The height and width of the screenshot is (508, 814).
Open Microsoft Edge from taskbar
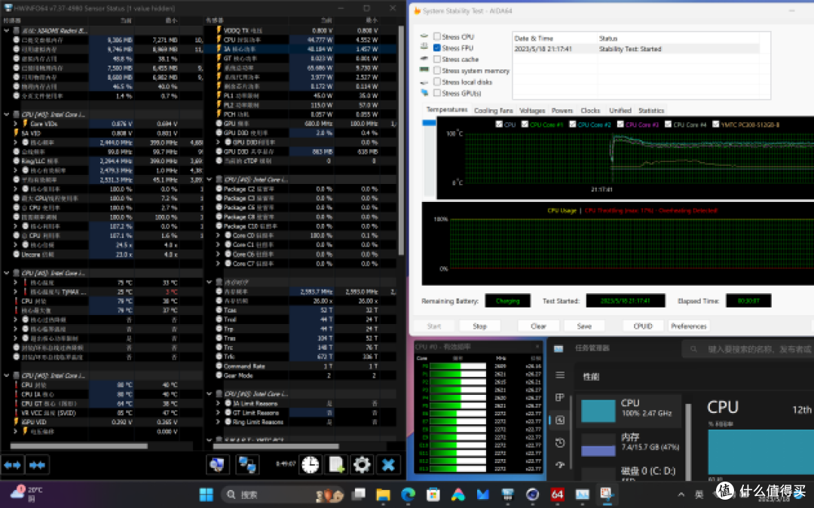(x=408, y=494)
